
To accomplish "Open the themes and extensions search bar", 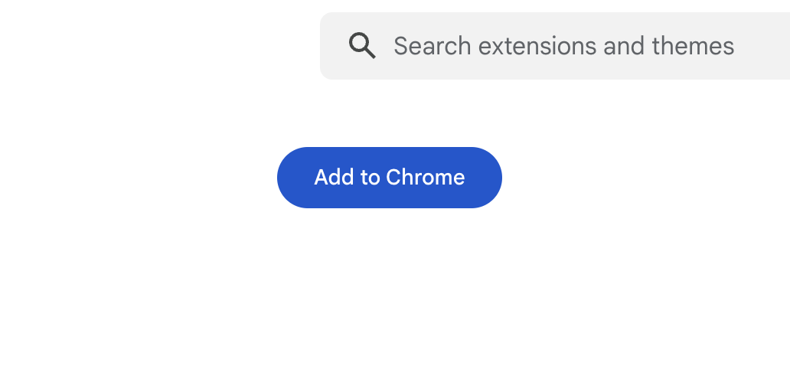I will [x=563, y=46].
